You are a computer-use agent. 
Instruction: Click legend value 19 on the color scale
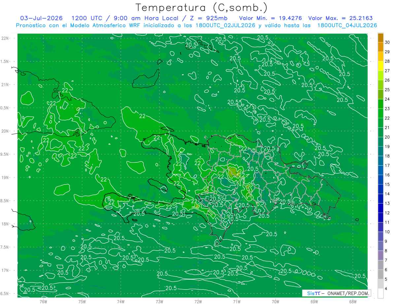(x=387, y=147)
